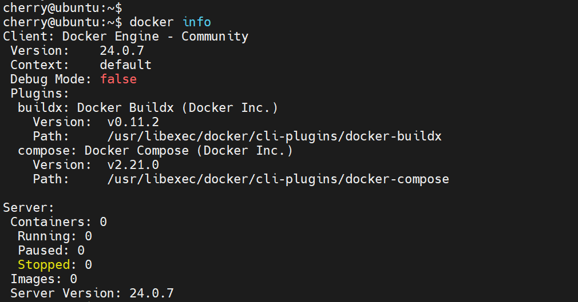Click the 'Running: 0' line

coord(54,236)
